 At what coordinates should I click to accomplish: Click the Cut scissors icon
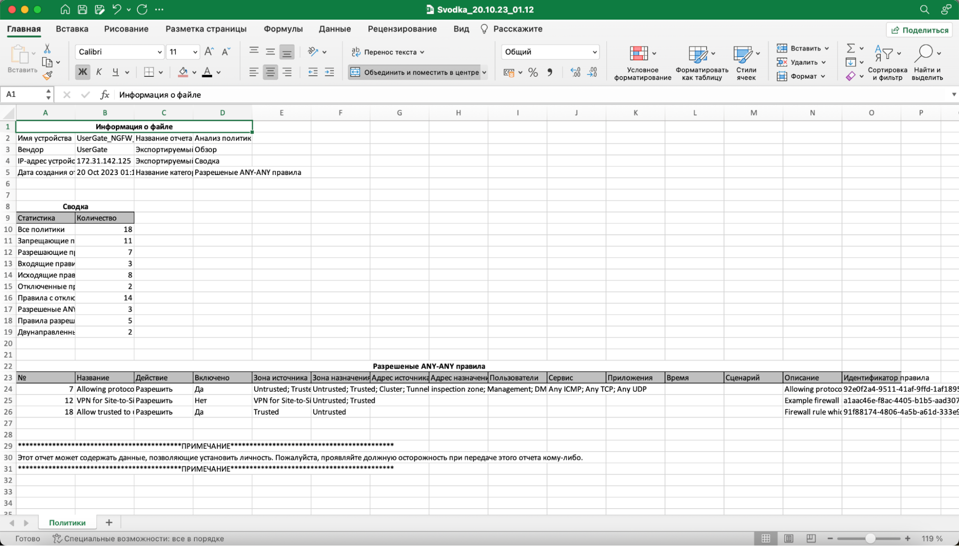pyautogui.click(x=47, y=49)
